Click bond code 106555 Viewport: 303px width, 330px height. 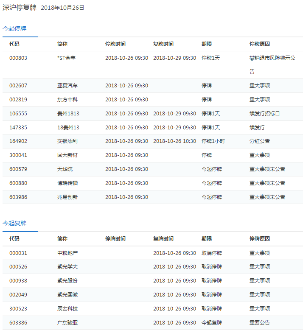coord(18,114)
